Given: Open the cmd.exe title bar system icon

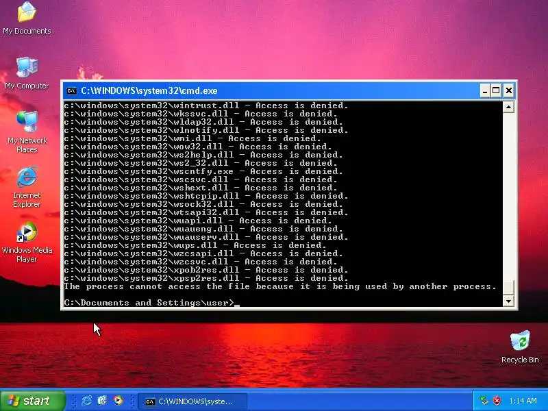Looking at the screenshot, I should (72, 91).
